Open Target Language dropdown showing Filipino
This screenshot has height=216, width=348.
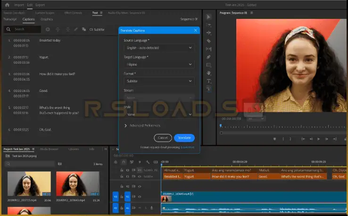(x=159, y=65)
